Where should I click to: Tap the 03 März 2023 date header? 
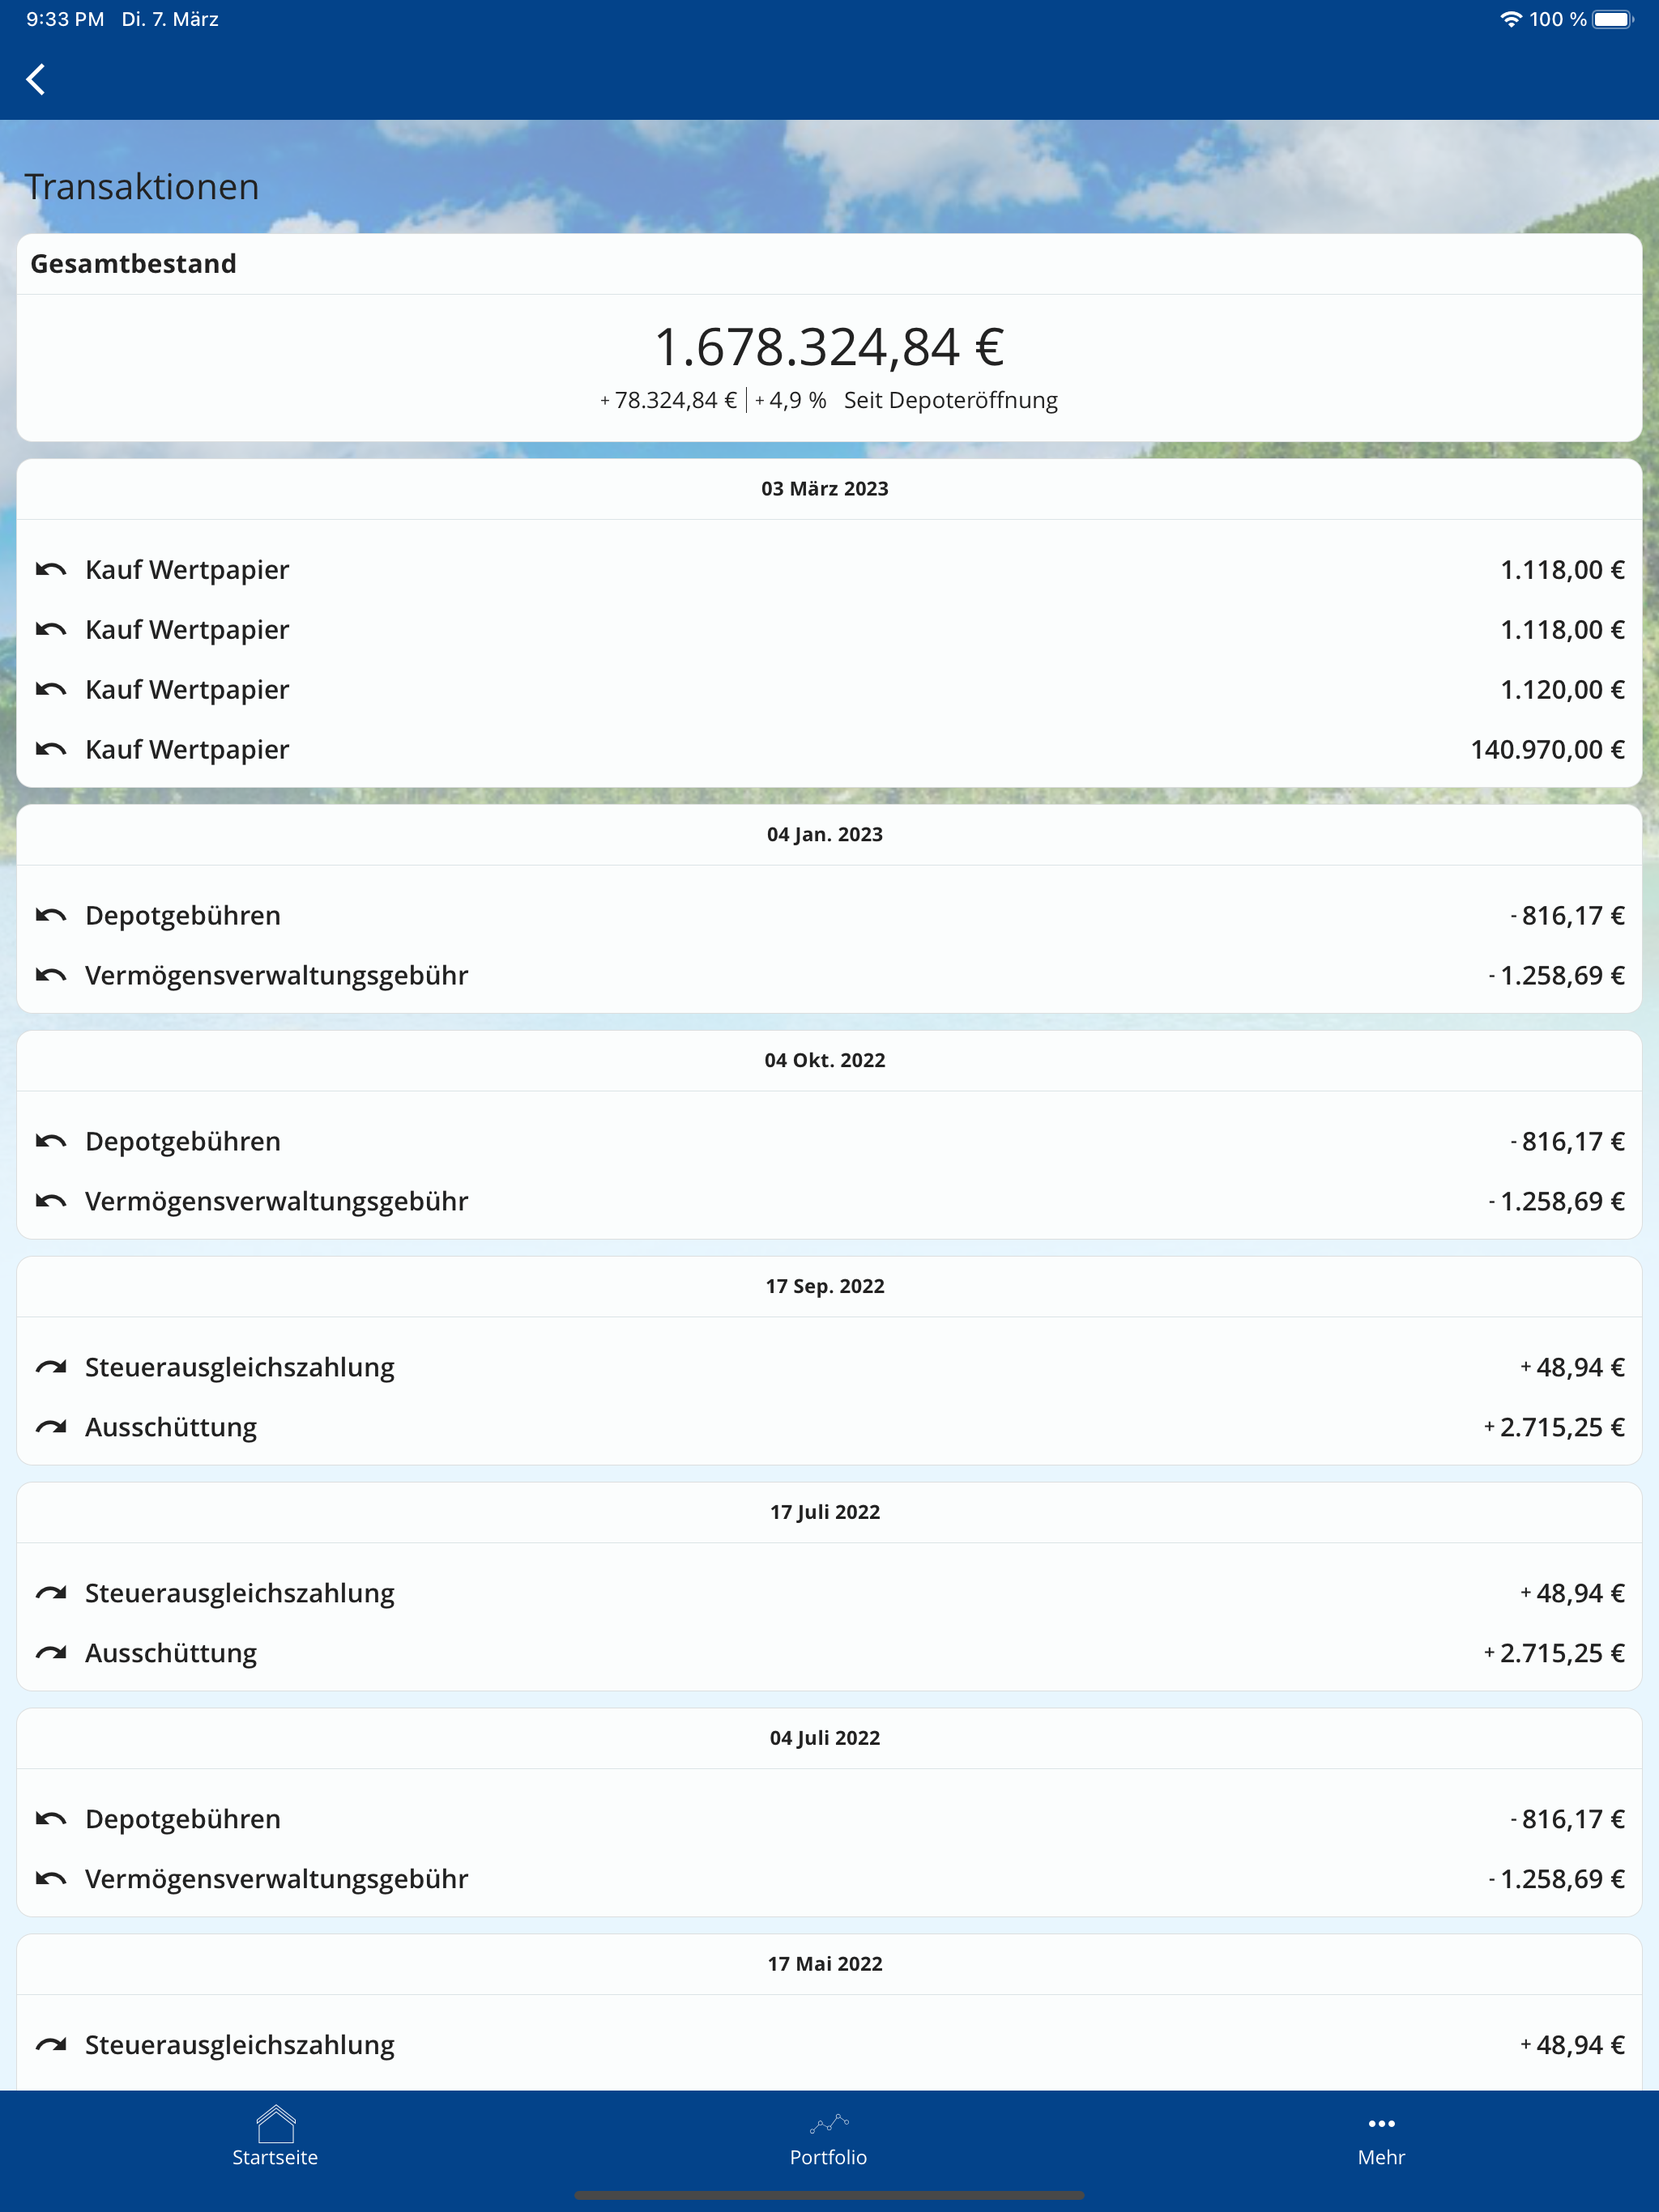point(825,489)
